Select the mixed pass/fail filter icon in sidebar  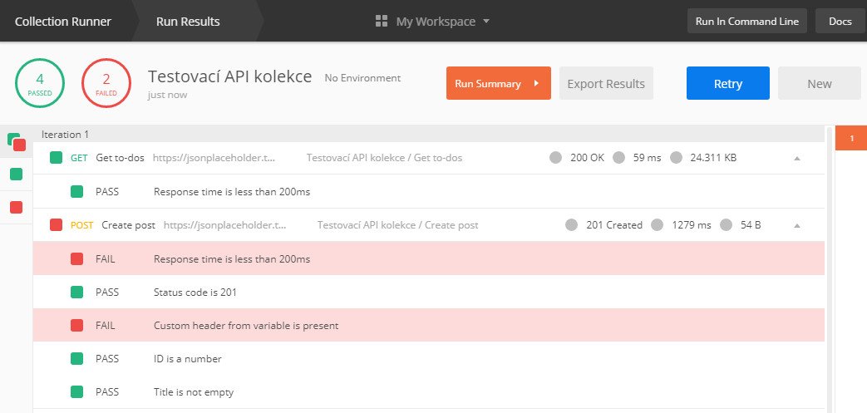click(x=17, y=142)
